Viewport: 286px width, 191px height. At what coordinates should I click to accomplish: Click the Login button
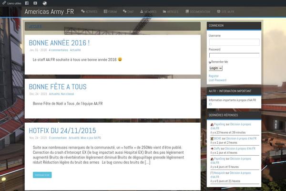tap(215, 68)
